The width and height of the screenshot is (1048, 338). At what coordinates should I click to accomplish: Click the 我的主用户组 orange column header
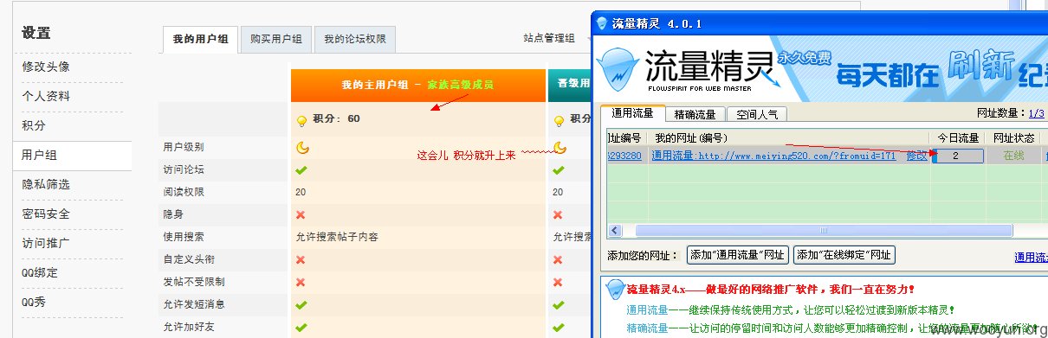pos(417,85)
